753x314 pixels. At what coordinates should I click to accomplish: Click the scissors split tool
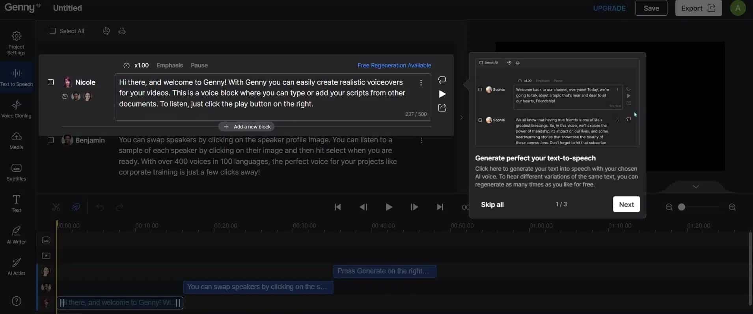[56, 207]
